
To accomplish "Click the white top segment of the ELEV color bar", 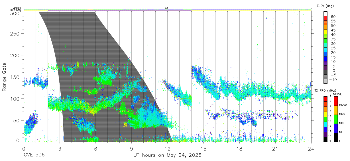I will pos(325,14).
